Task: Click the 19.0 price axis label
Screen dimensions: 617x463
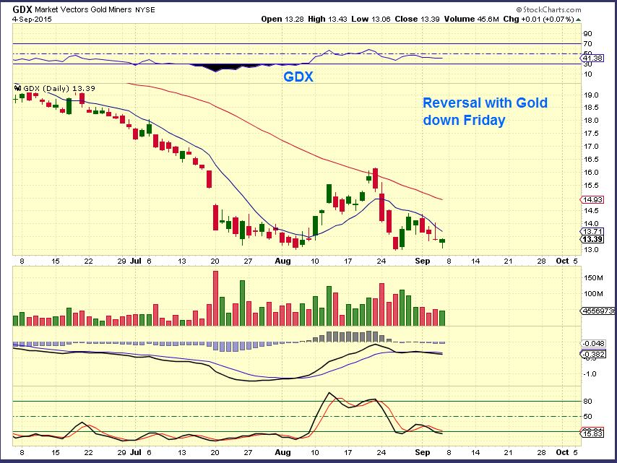Action: coord(591,95)
